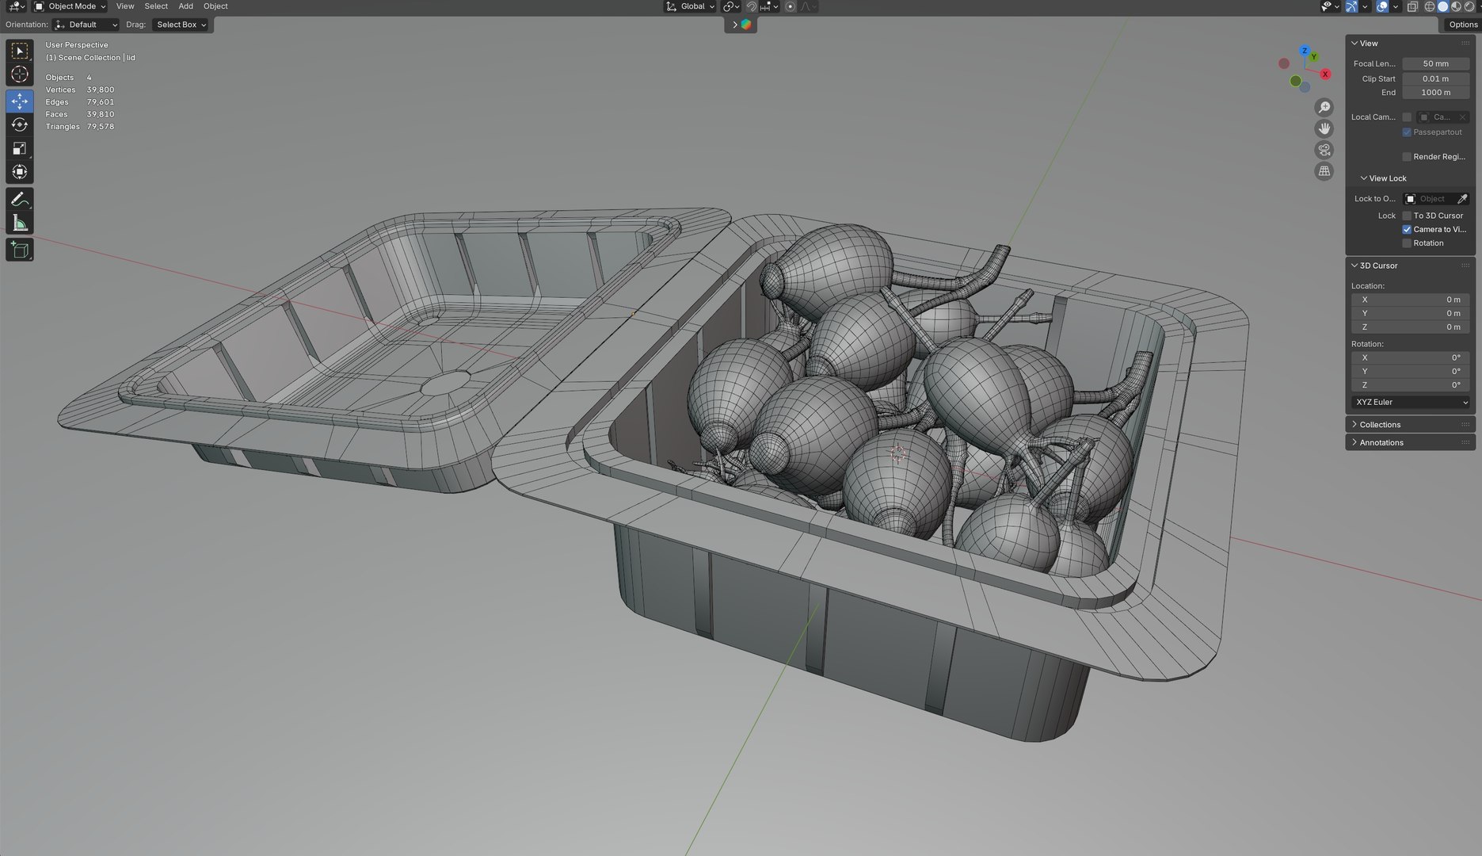The width and height of the screenshot is (1482, 856).
Task: Enable Lock To 3D Cursor checkbox
Action: pyautogui.click(x=1407, y=216)
